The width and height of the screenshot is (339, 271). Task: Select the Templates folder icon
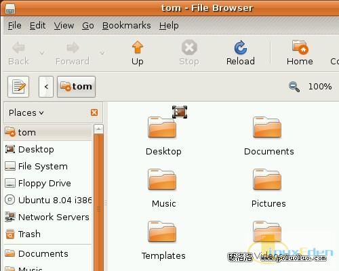(x=162, y=232)
